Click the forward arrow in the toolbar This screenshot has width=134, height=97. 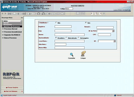5,13
